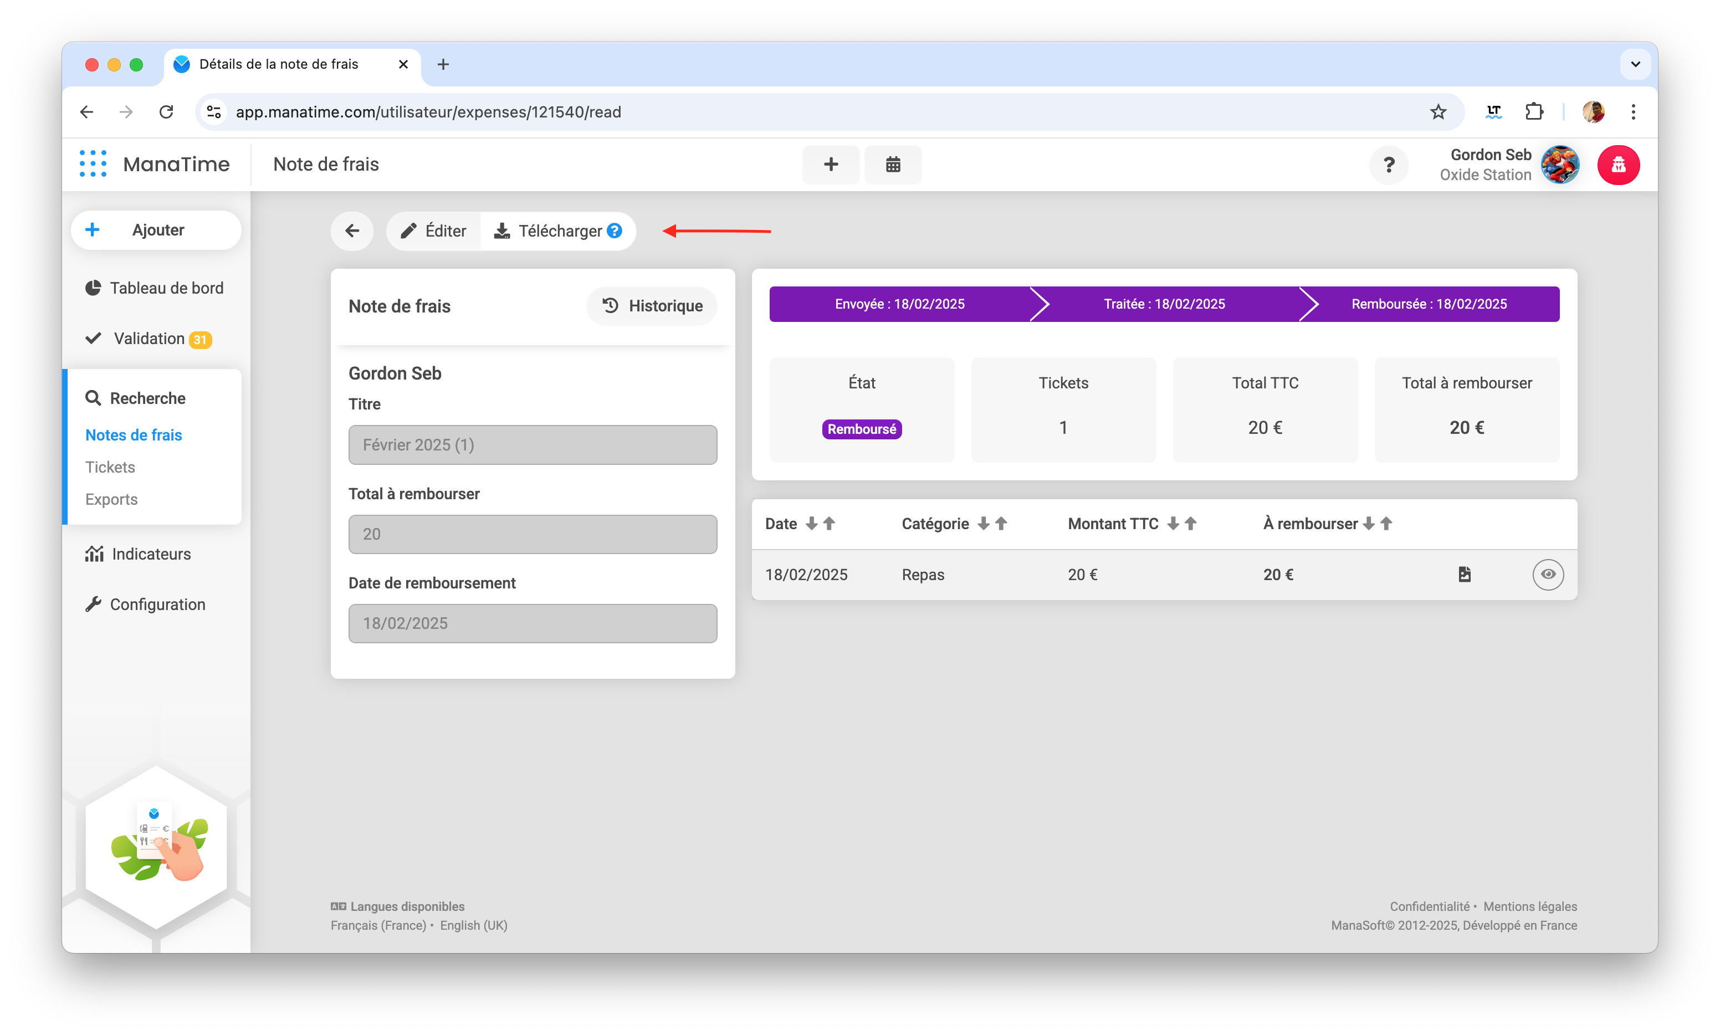Viewport: 1720px width, 1035px height.
Task: Download the expense report with Télécharger
Action: click(x=549, y=231)
